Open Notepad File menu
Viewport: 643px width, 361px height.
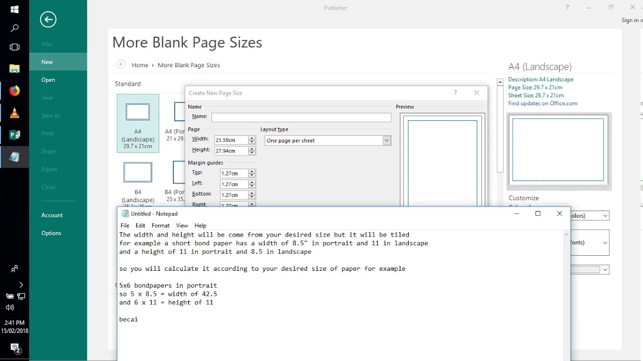tap(125, 226)
